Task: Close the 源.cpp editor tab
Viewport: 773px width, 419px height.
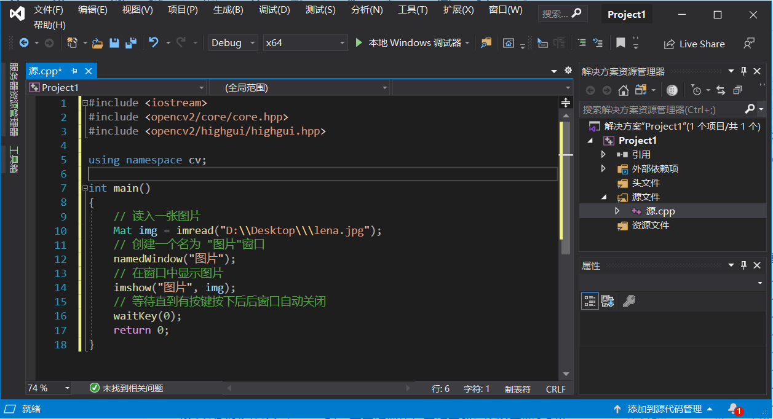Action: (x=89, y=71)
